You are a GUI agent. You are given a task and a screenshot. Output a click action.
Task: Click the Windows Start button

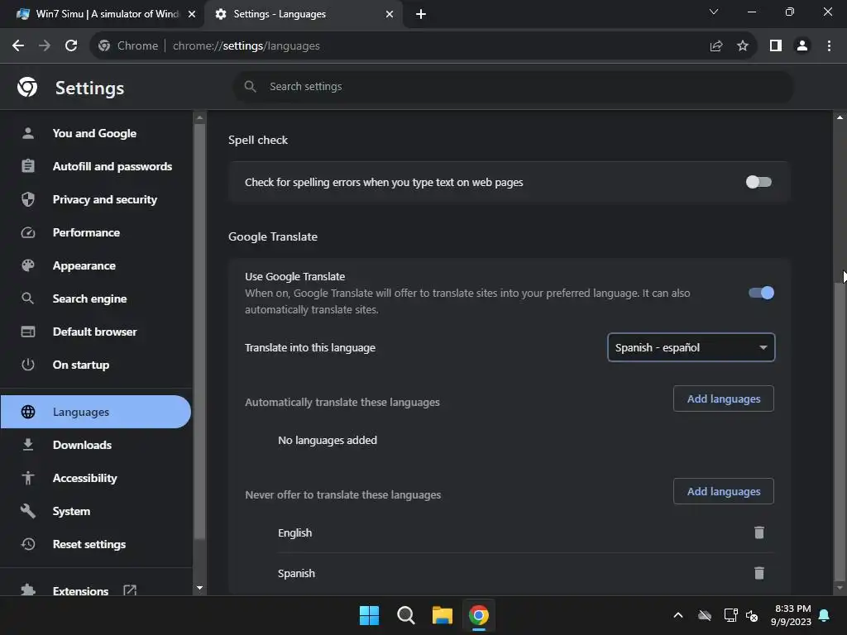pyautogui.click(x=370, y=615)
